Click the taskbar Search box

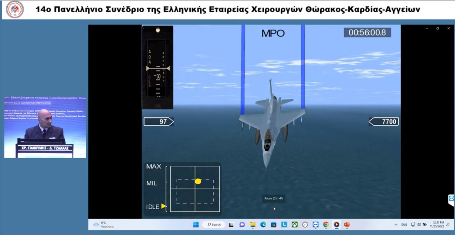(x=214, y=225)
